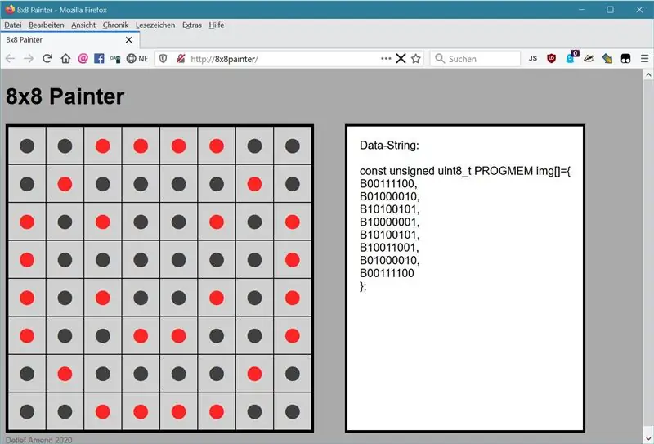Select the 8x8 Painter browser tab

(x=70, y=39)
